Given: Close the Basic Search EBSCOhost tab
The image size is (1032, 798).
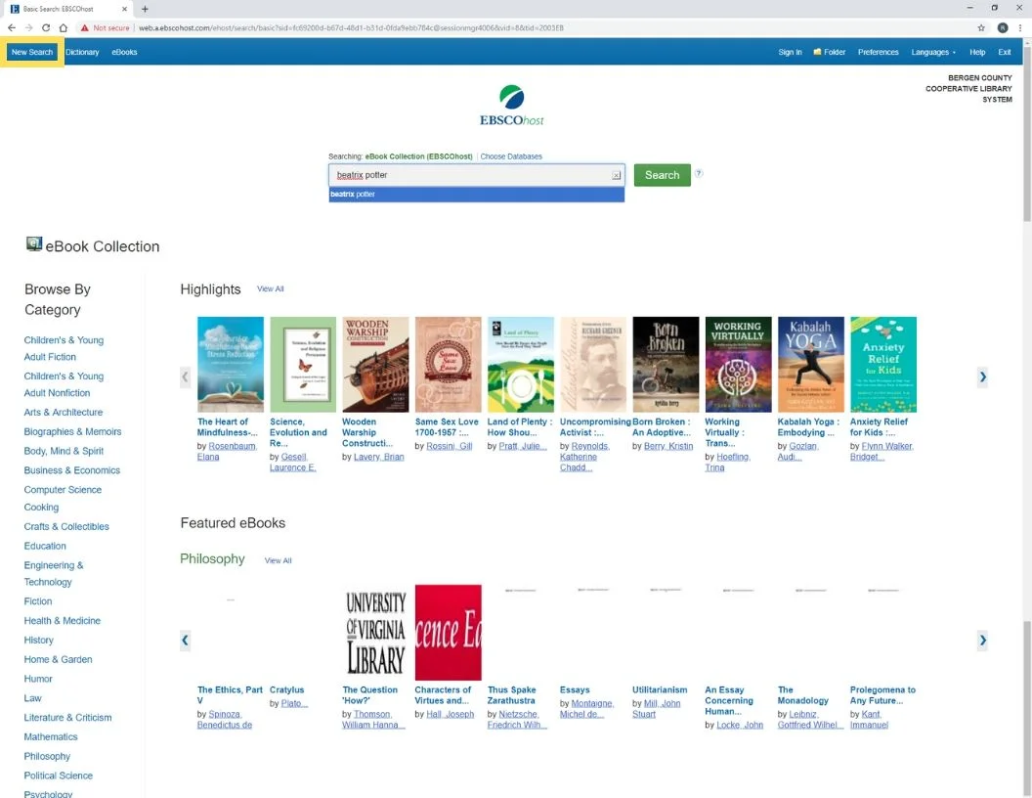Looking at the screenshot, I should click(x=124, y=9).
